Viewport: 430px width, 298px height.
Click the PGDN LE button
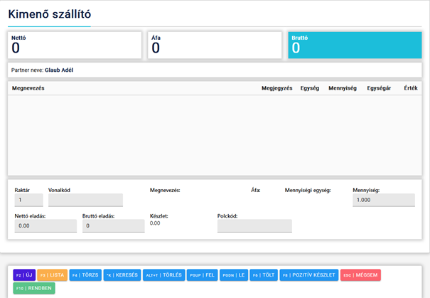(234, 275)
